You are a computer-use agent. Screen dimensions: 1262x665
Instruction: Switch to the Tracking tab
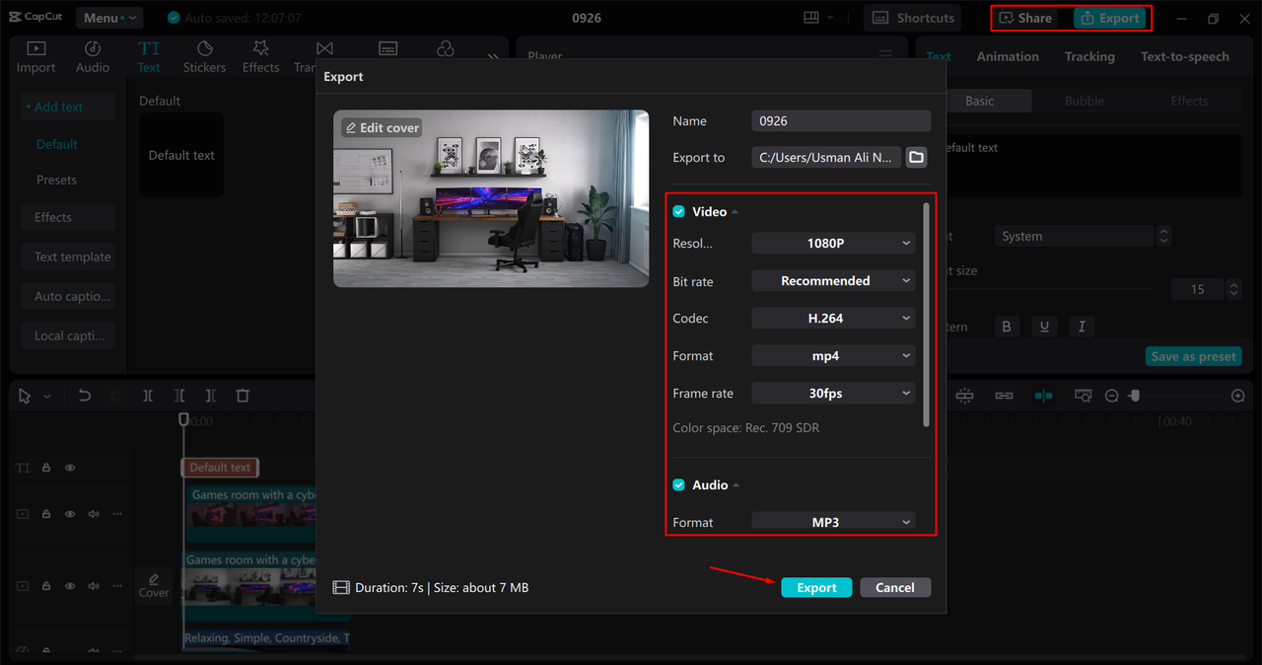coord(1089,57)
